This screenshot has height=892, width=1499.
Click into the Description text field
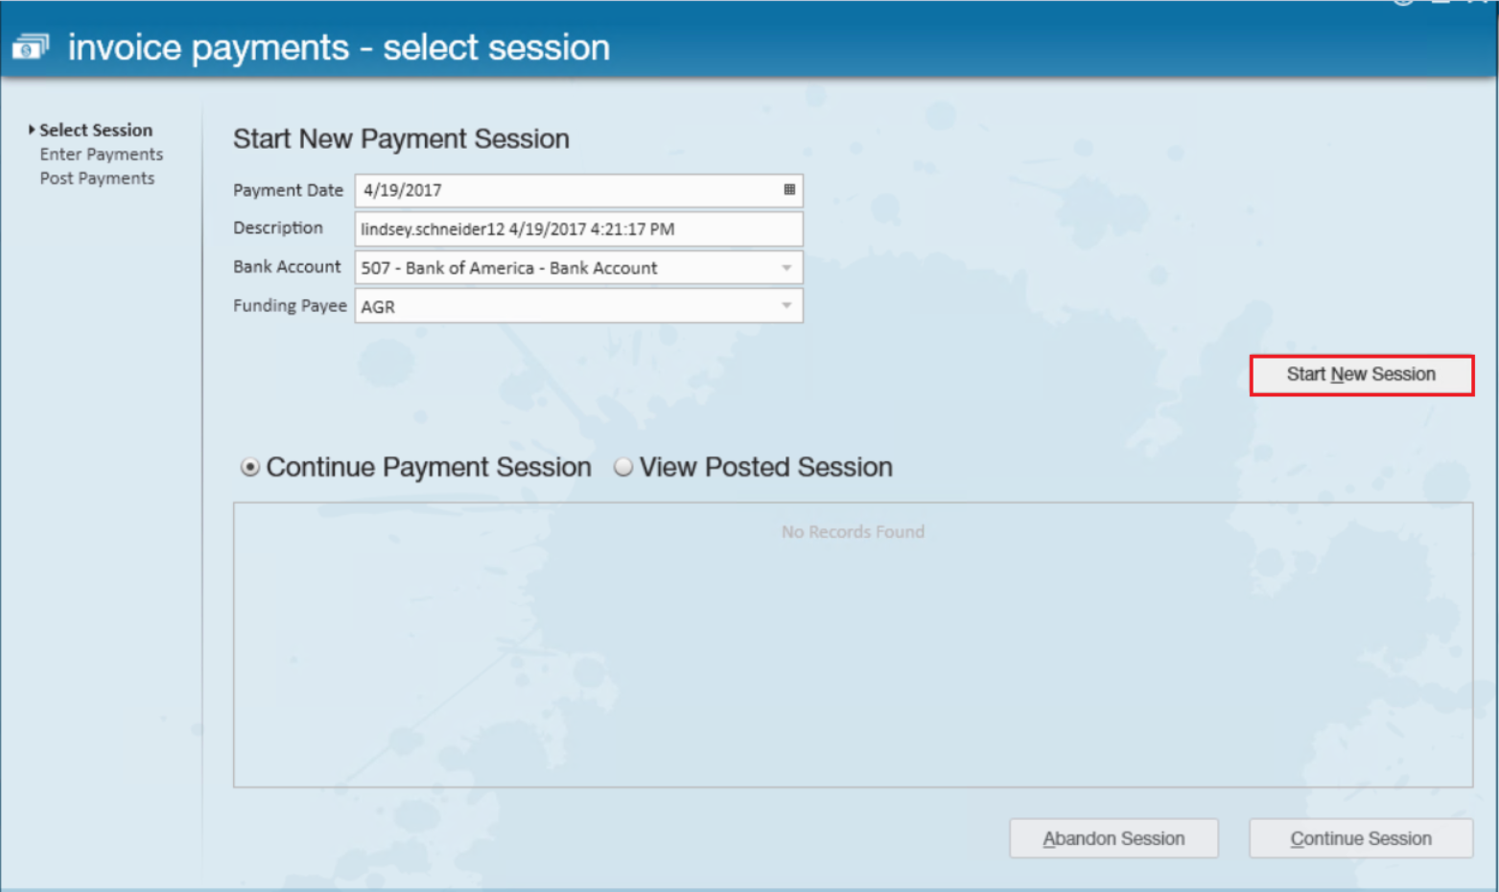(x=578, y=229)
